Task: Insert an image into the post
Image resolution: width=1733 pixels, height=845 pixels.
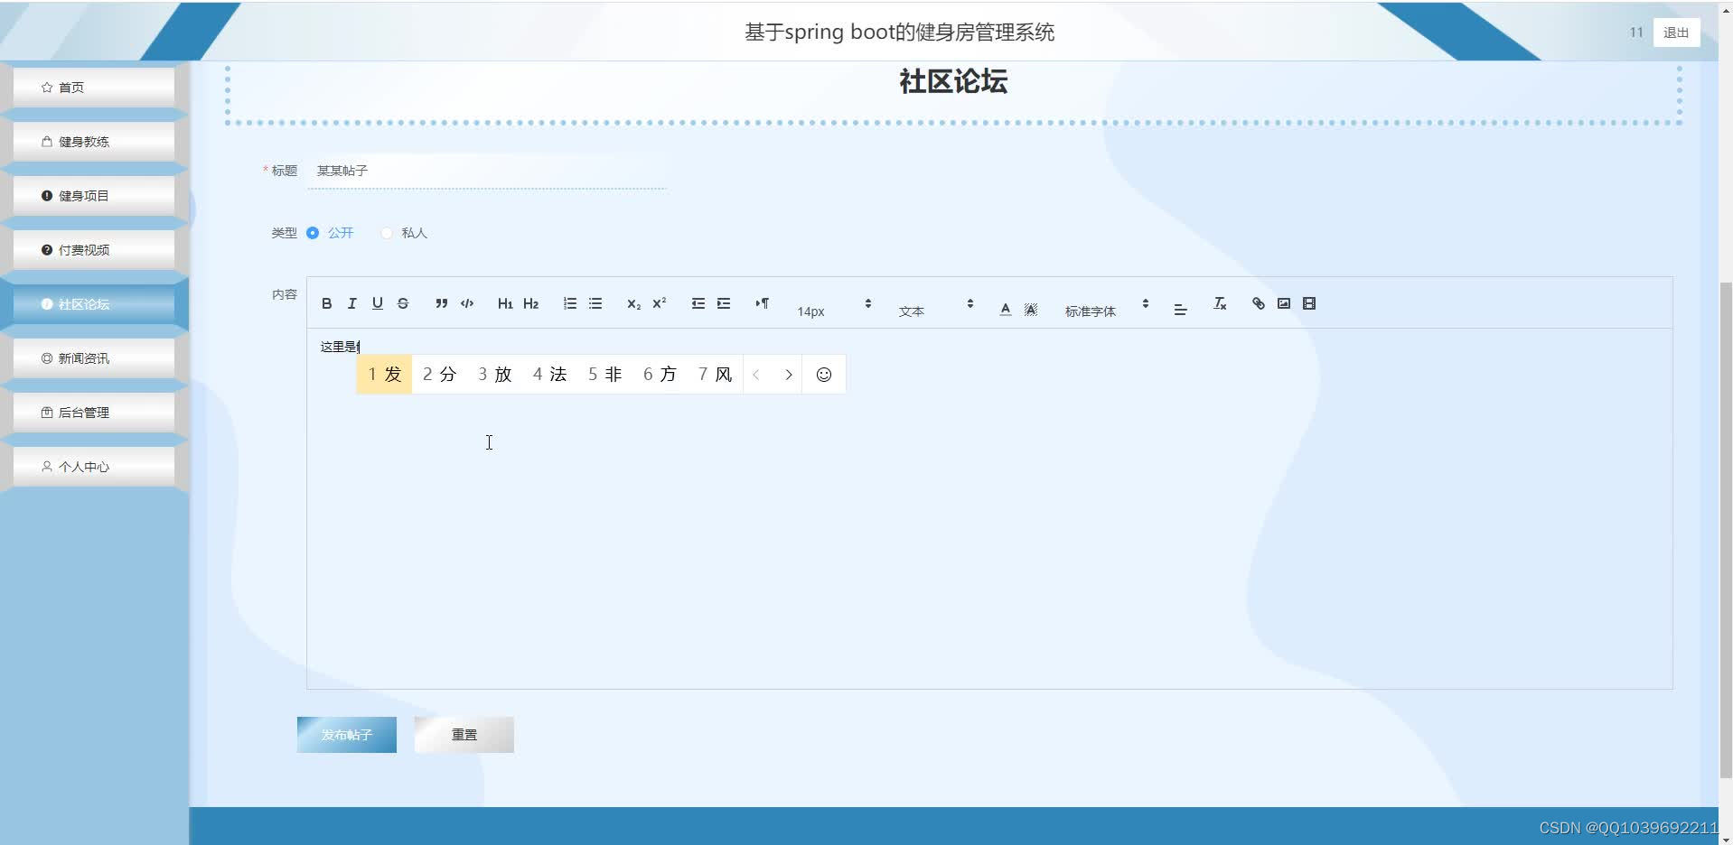Action: coord(1284,303)
